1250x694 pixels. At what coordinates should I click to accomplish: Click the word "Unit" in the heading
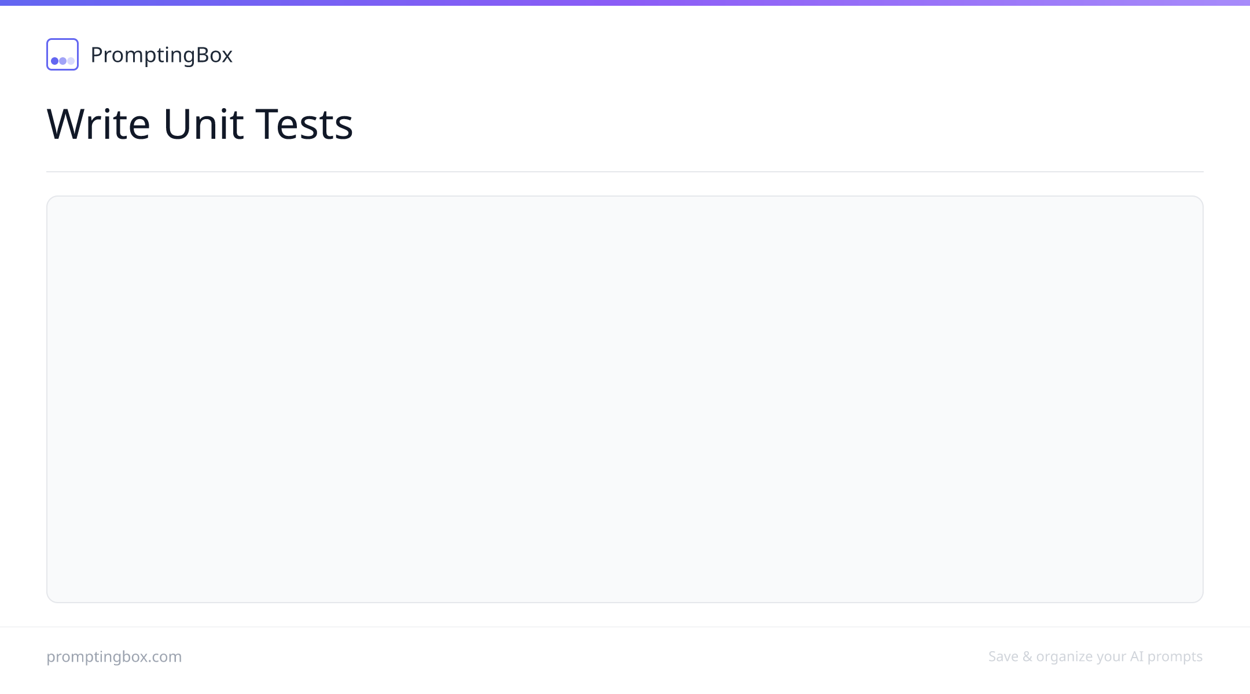click(x=203, y=124)
